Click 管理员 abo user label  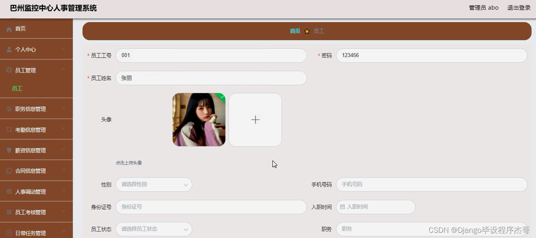(484, 8)
